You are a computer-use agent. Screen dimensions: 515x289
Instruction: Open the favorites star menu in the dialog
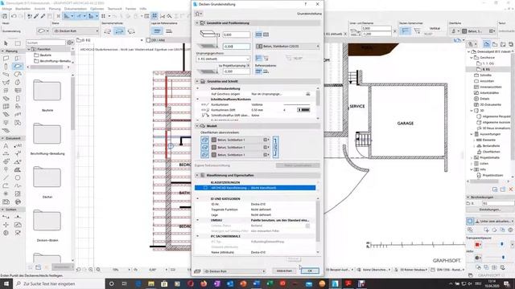tap(199, 14)
